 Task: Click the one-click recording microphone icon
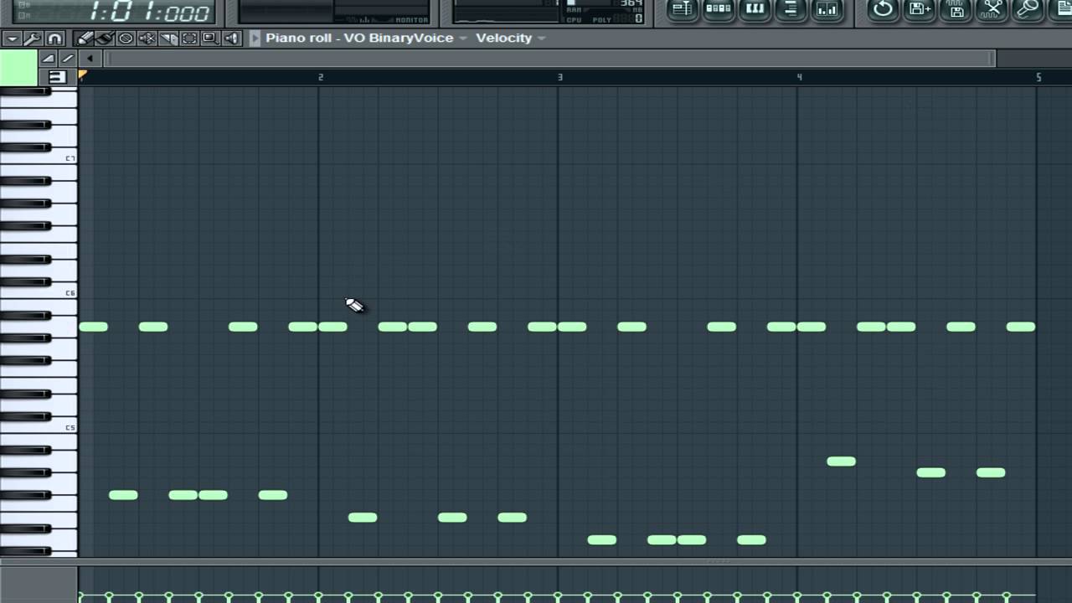pyautogui.click(x=1028, y=9)
